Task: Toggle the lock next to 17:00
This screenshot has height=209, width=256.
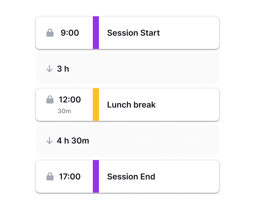Action: (x=50, y=177)
